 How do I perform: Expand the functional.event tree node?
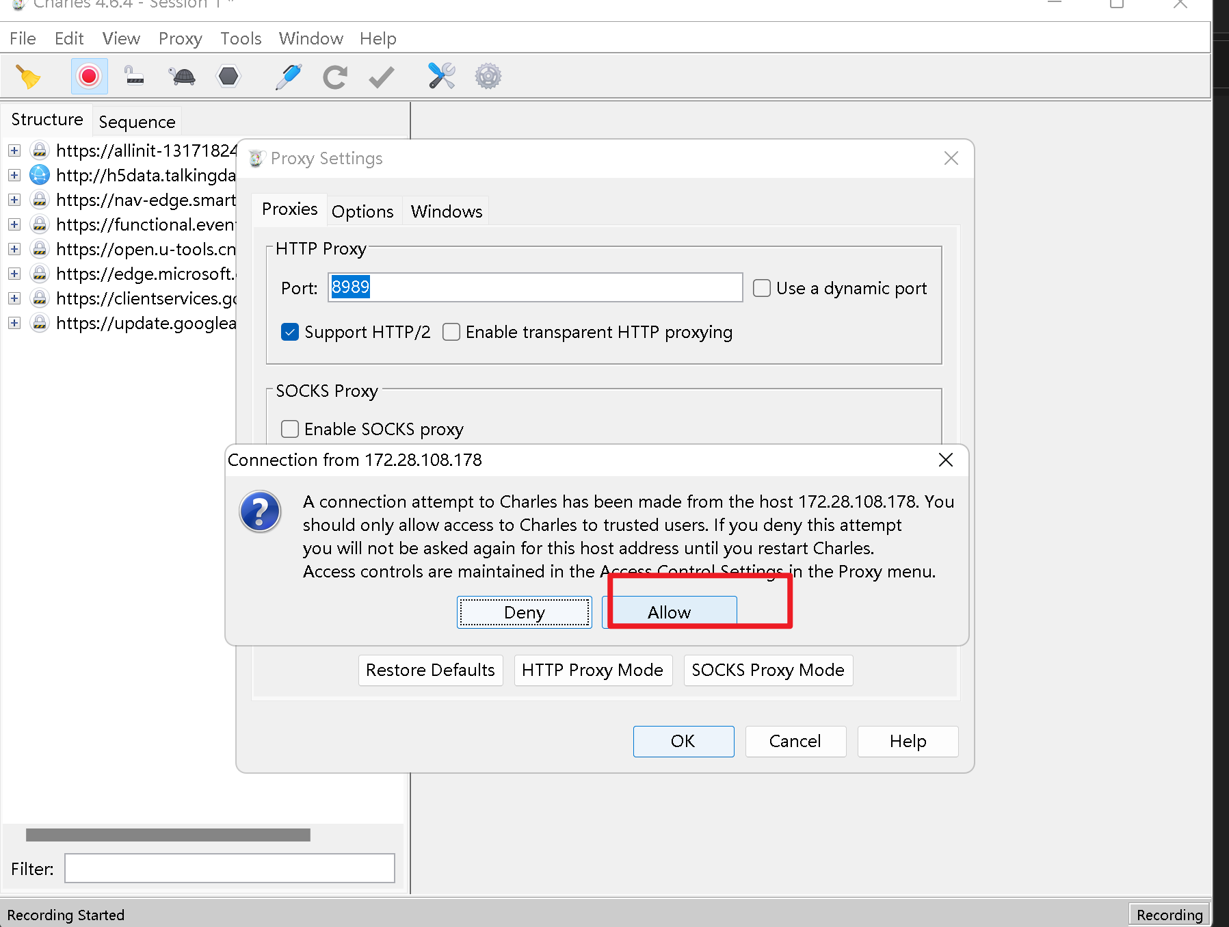[x=14, y=224]
